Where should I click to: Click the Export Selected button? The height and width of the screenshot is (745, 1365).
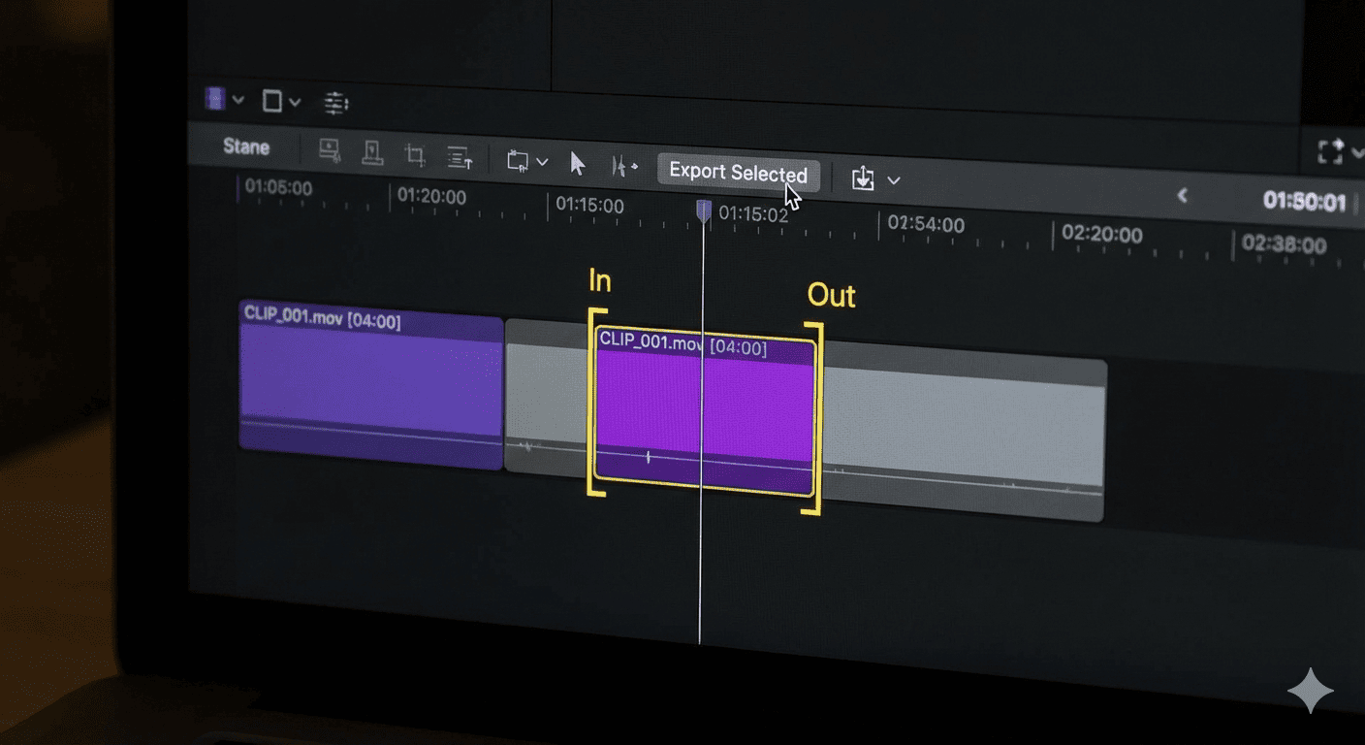pos(739,173)
